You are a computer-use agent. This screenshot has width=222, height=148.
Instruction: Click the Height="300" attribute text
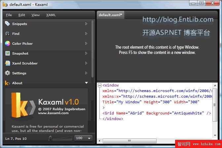click(x=158, y=102)
